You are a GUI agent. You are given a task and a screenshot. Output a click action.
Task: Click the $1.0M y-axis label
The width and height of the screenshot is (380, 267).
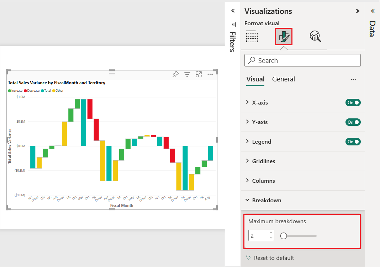point(21,97)
